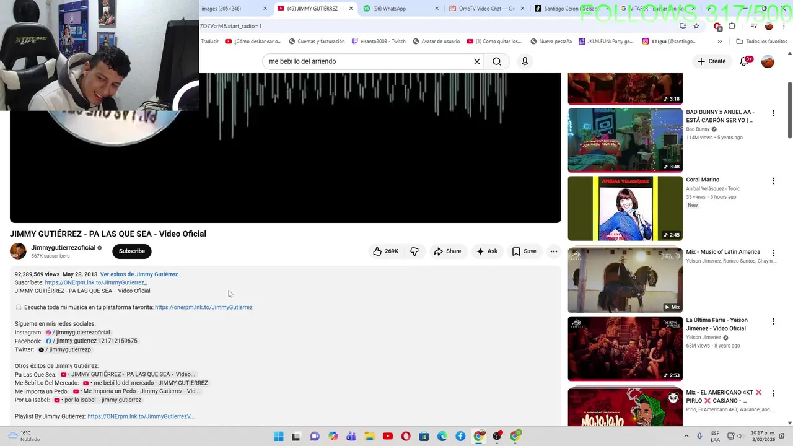The height and width of the screenshot is (446, 793).
Task: Show hidden system tray icons
Action: click(686, 436)
